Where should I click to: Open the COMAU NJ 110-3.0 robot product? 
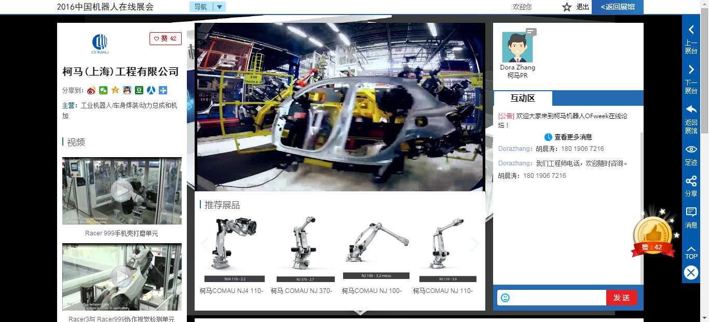coord(447,249)
